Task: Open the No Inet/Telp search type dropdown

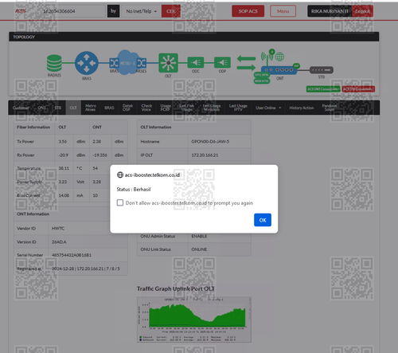Action: pyautogui.click(x=142, y=11)
